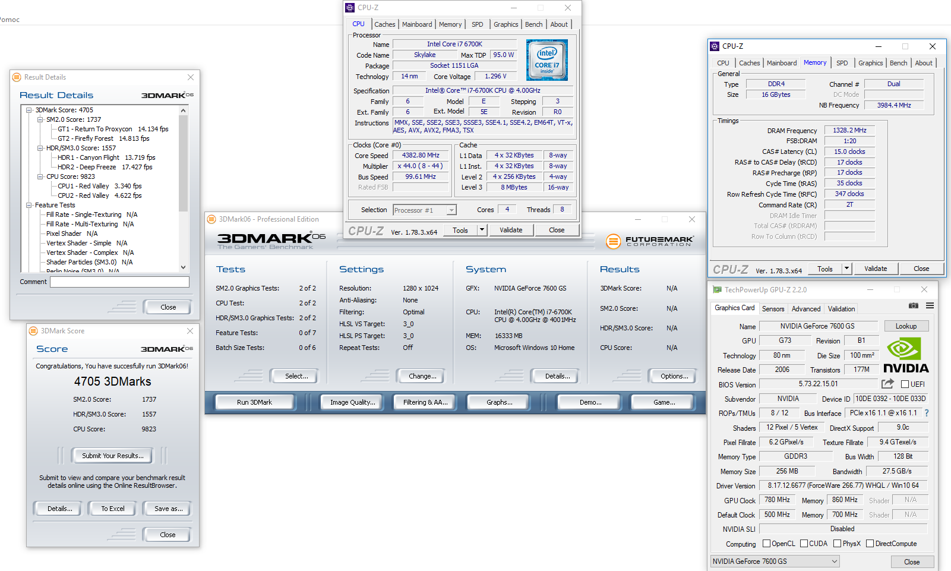Launch the Demo... button
Viewport: 951px width, 571px height.
[590, 402]
